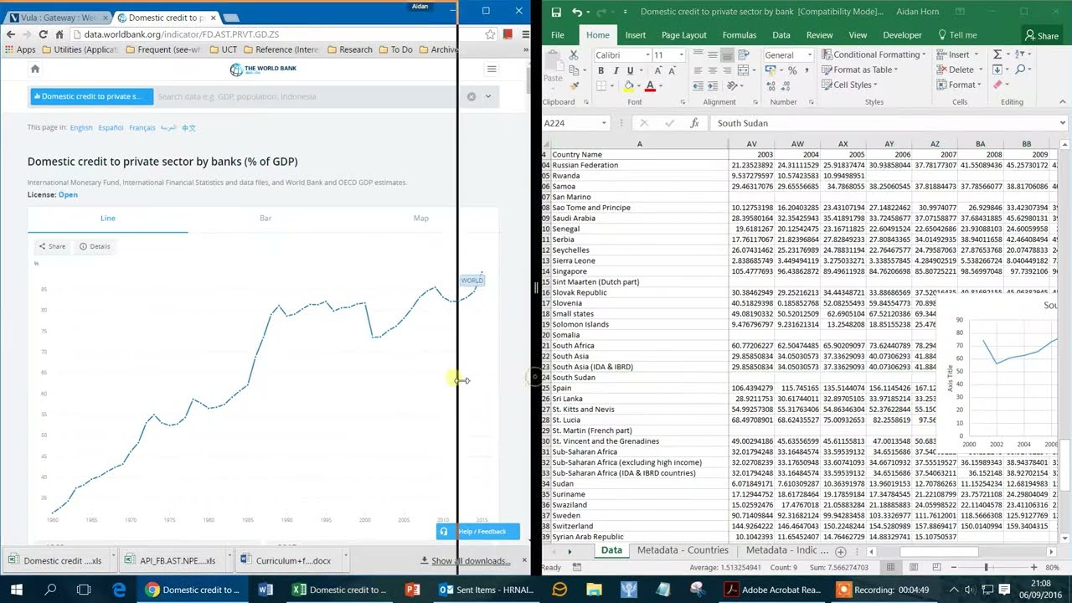This screenshot has height=603, width=1072.
Task: Switch to the Formulas ribbon tab
Action: click(x=740, y=35)
